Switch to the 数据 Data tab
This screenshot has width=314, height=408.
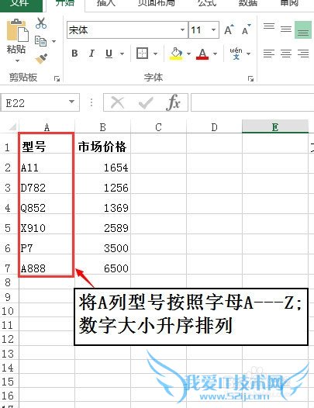click(247, 4)
